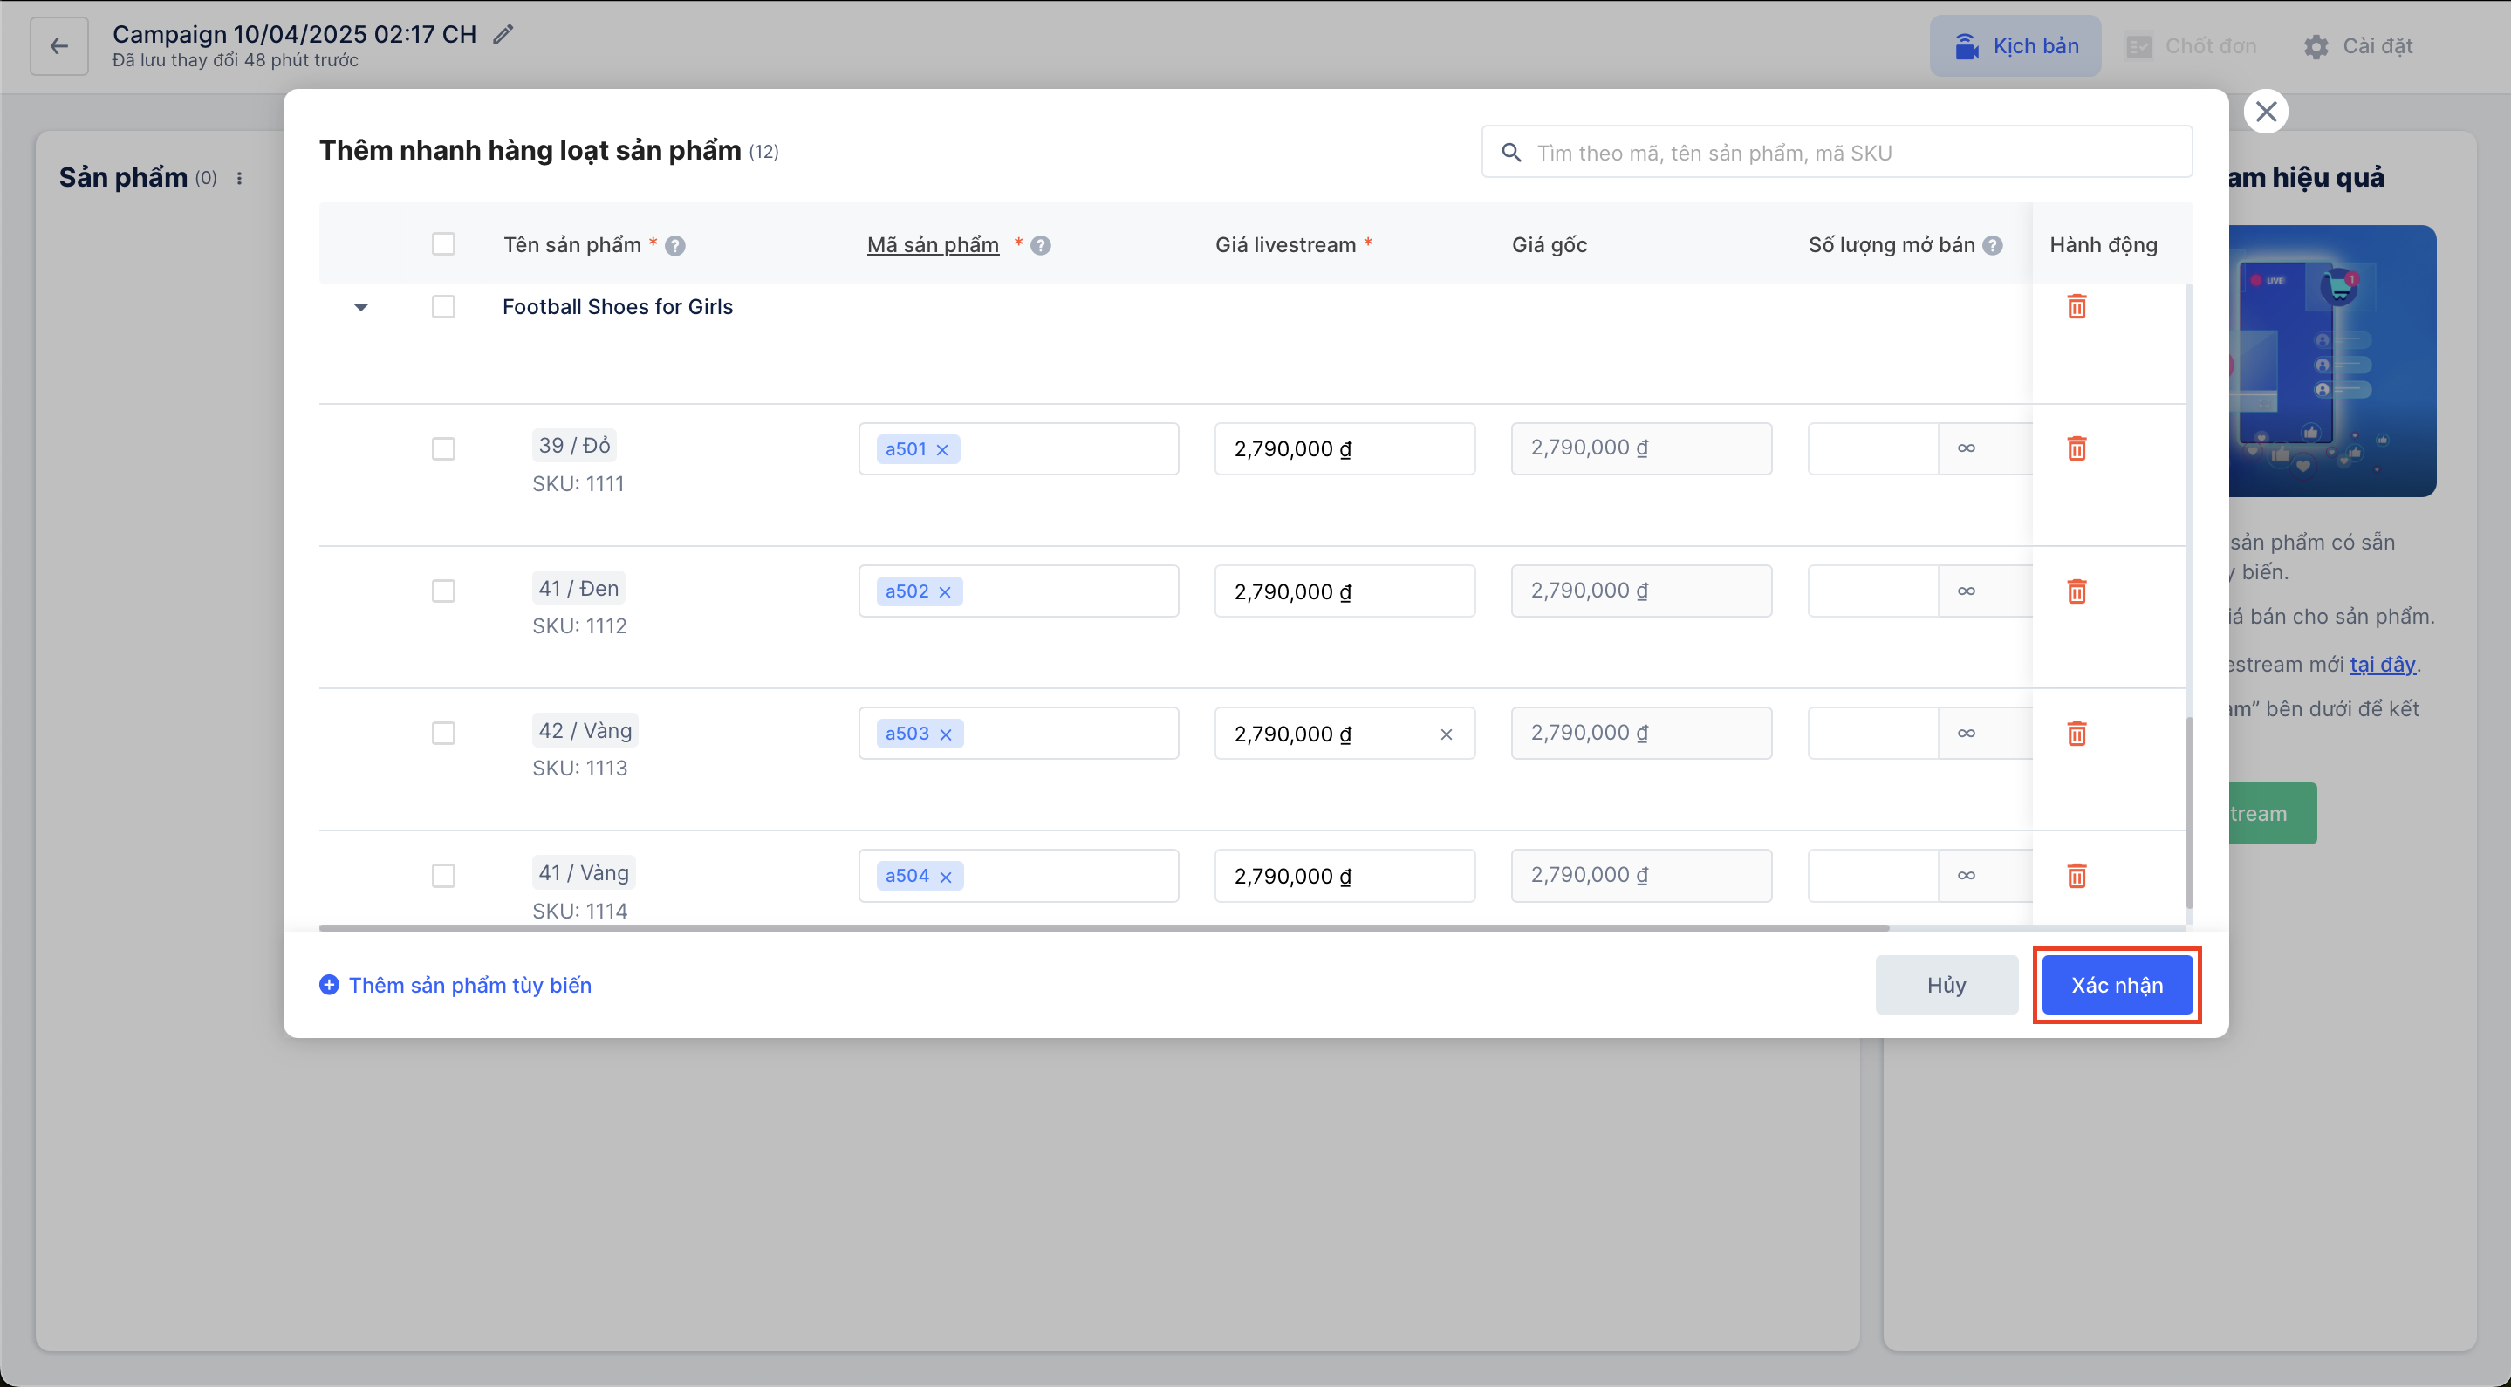Screen dimensions: 2511x1387
Task: Click the product search field
Action: [1837, 152]
